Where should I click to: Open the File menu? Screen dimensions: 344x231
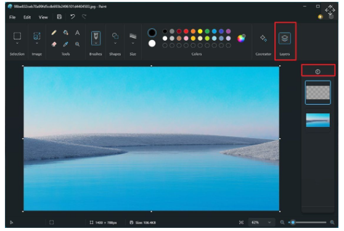(12, 17)
